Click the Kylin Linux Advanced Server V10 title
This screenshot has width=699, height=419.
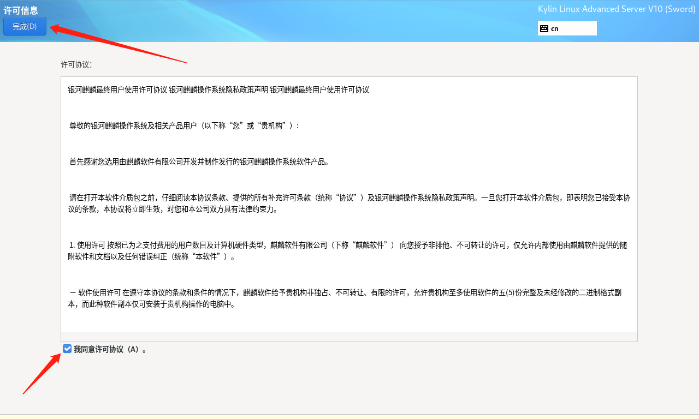coord(617,9)
